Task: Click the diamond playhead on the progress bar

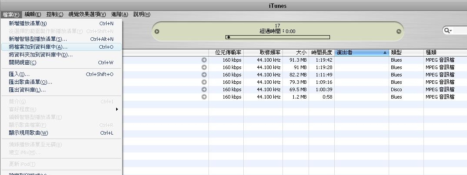Action: (228, 37)
